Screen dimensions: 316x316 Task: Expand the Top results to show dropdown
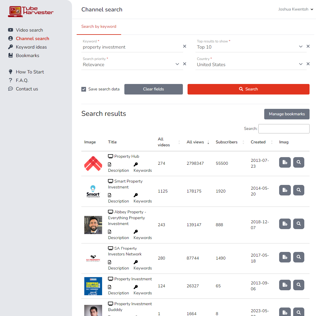coord(300,47)
